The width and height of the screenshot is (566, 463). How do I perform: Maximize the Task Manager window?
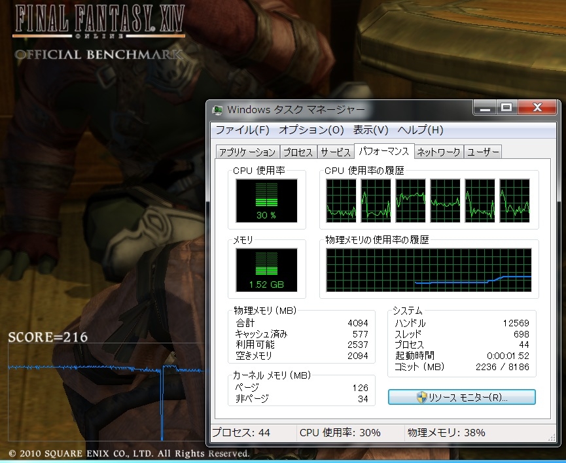click(x=506, y=107)
